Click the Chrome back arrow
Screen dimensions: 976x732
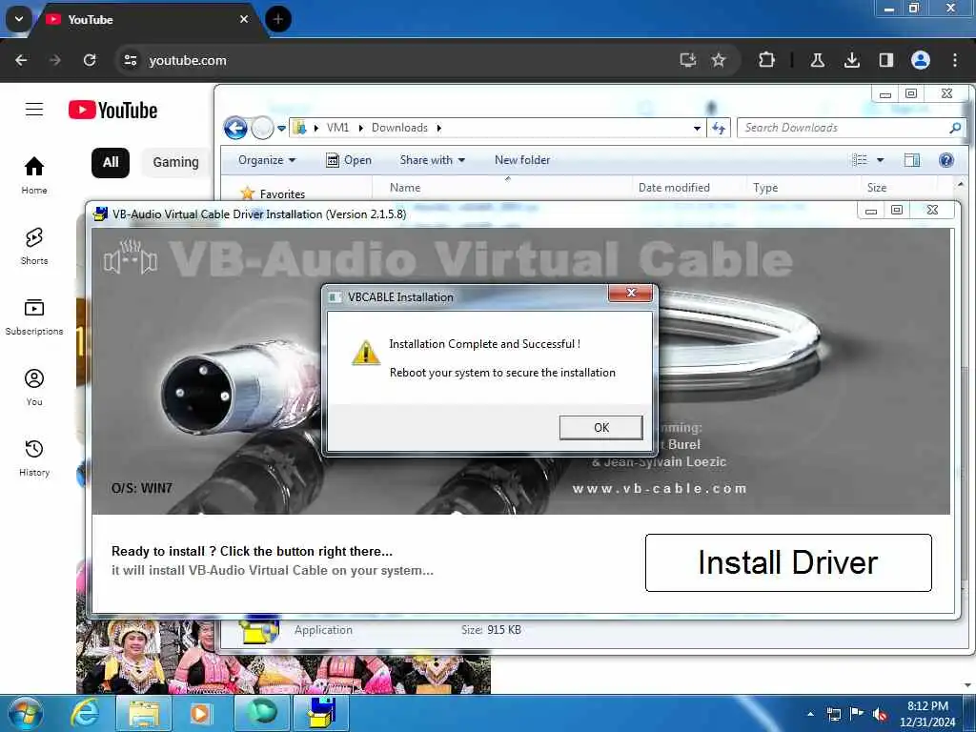21,60
